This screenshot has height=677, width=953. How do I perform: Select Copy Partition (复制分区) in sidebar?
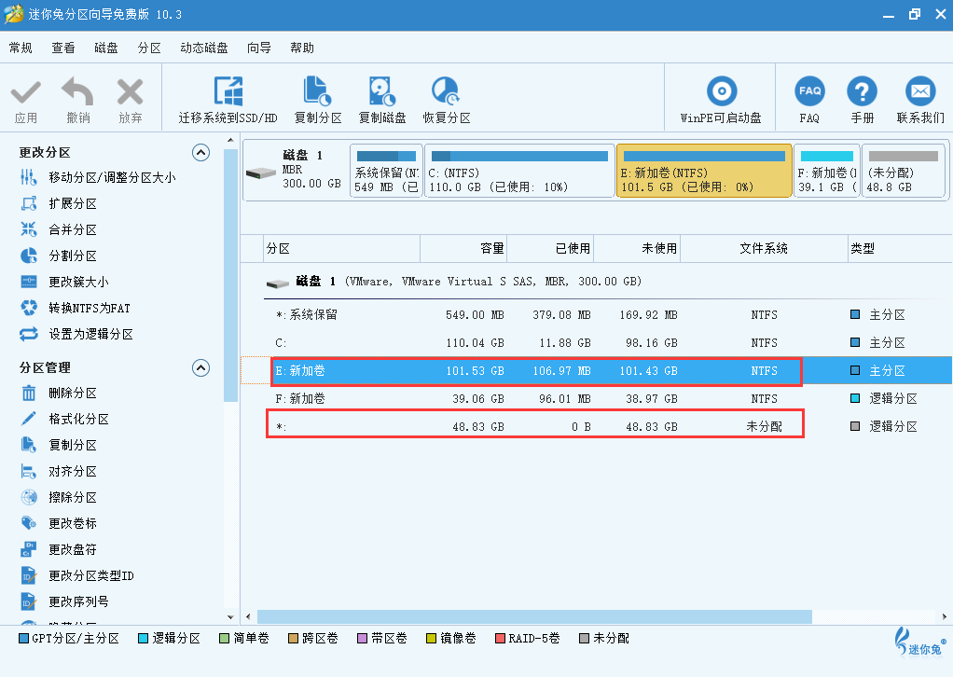click(x=59, y=446)
